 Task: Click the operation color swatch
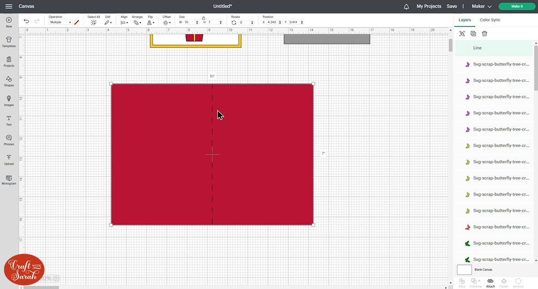point(77,22)
